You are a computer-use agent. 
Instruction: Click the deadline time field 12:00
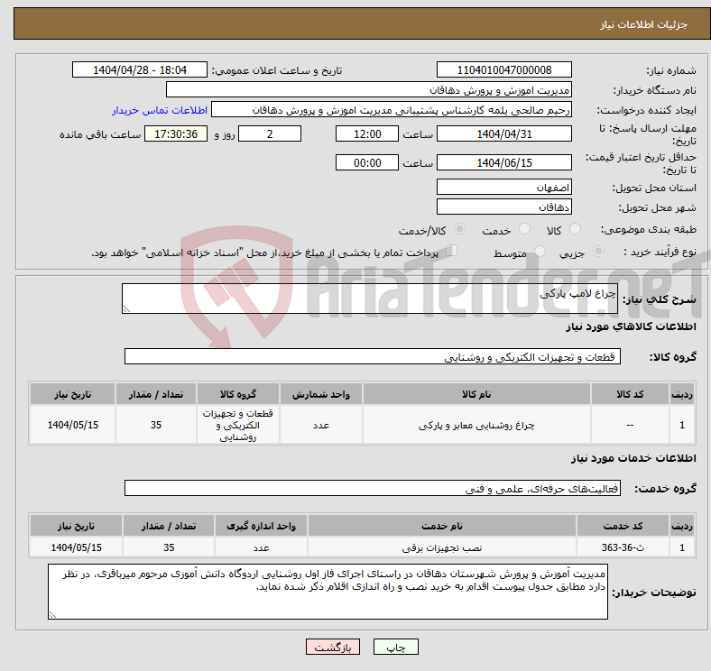[x=367, y=133]
